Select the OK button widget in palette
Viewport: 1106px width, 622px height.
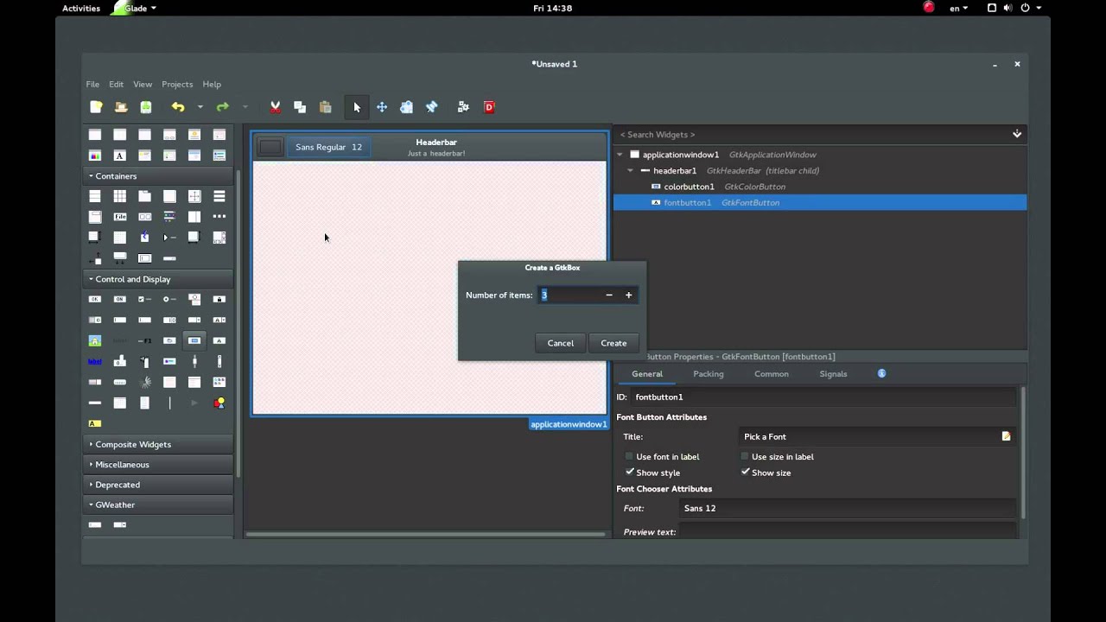95,299
